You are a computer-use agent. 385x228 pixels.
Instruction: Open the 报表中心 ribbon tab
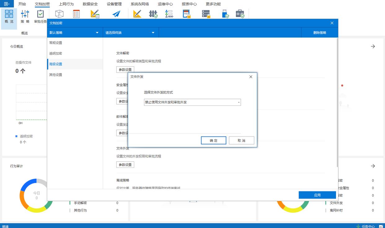(x=189, y=4)
